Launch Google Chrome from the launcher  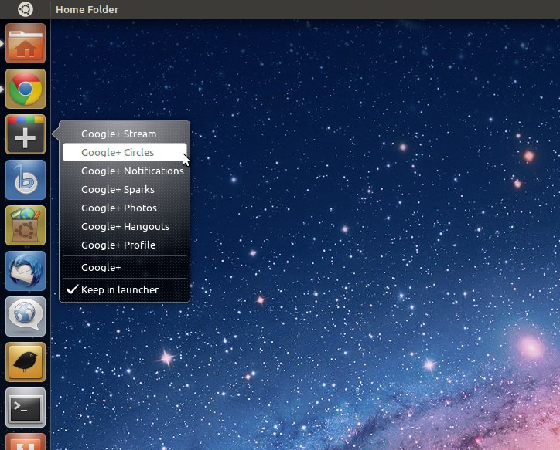click(26, 89)
